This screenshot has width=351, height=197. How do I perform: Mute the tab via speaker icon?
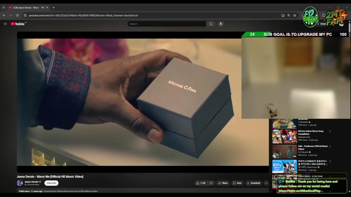point(43,8)
